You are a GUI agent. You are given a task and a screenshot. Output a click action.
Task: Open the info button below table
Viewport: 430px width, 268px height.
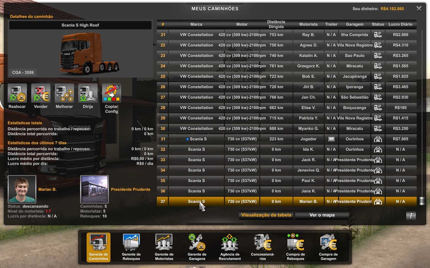pyautogui.click(x=411, y=216)
